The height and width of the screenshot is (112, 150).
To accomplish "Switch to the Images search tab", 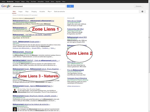I will (20, 11).
